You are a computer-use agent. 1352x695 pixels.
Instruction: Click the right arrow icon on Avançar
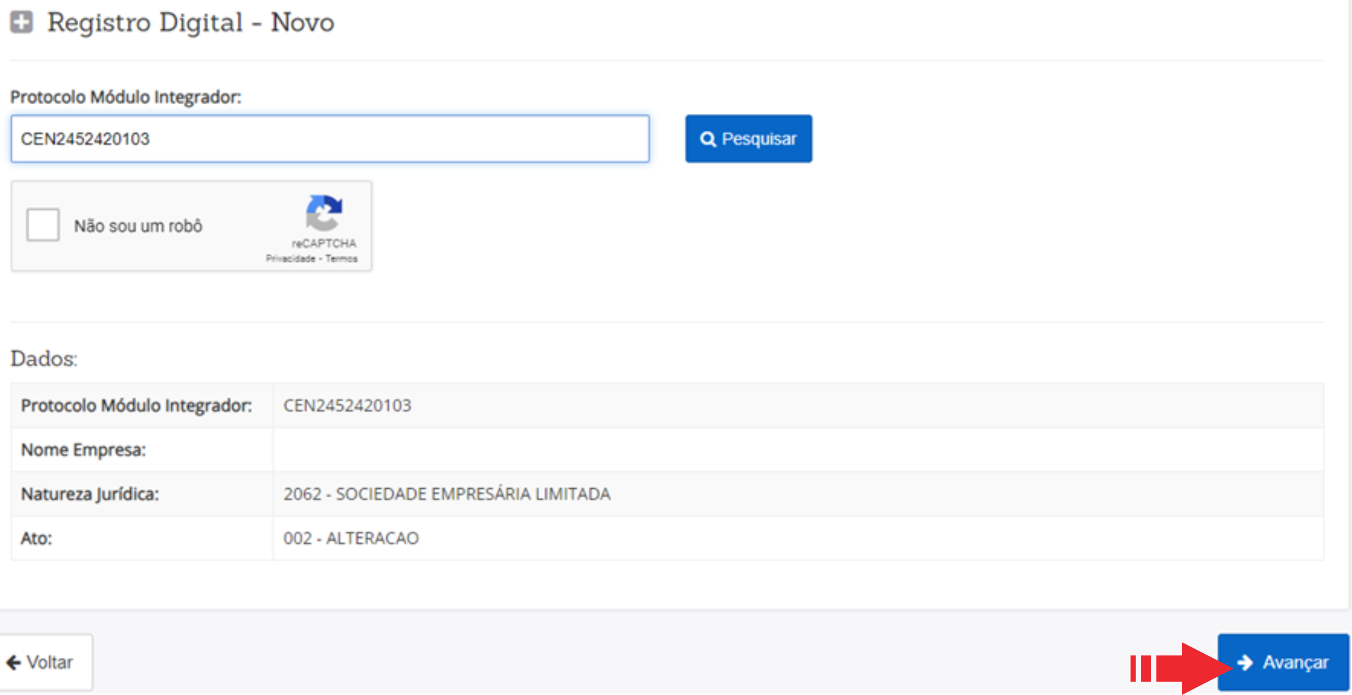tap(1245, 662)
